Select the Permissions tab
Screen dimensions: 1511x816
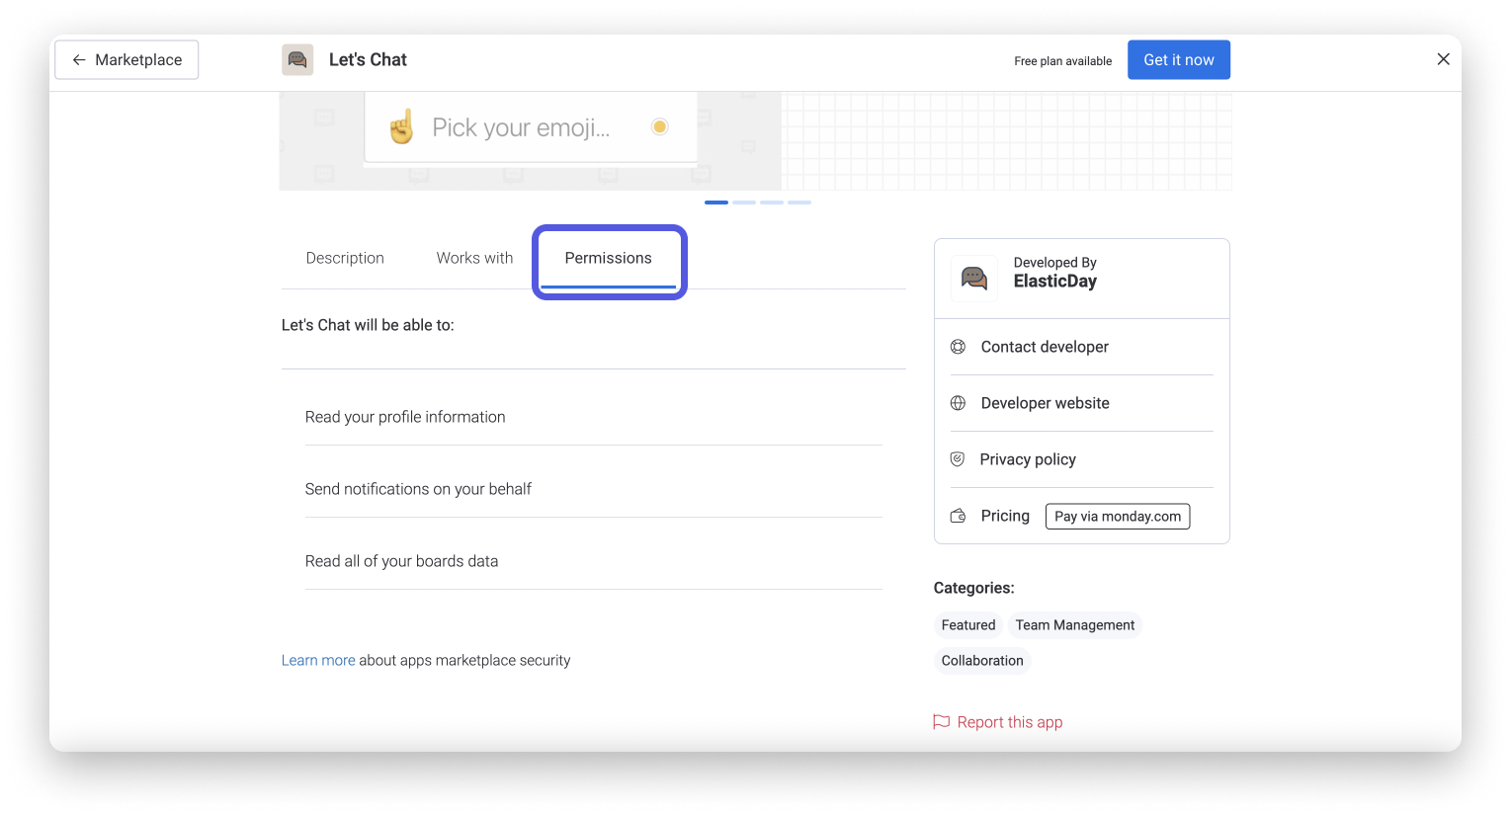609,258
